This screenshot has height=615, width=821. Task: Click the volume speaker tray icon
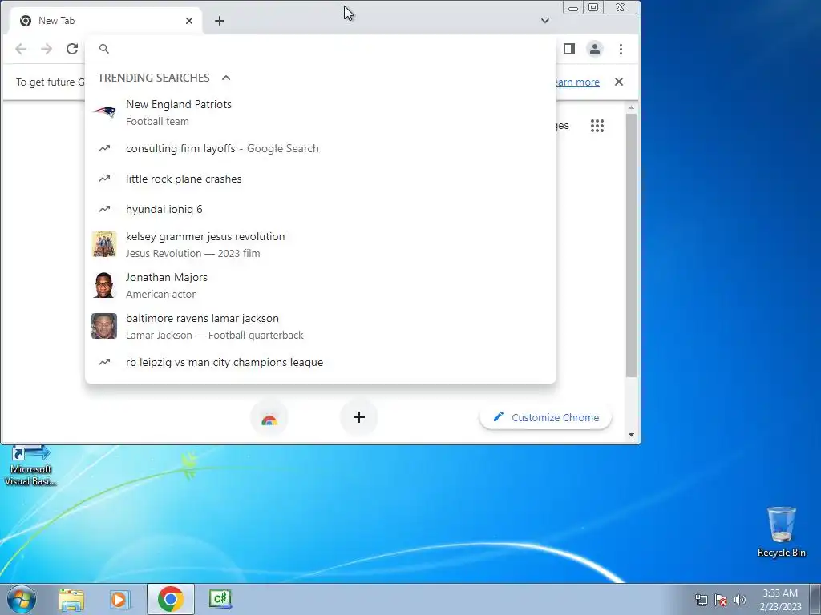tap(740, 600)
